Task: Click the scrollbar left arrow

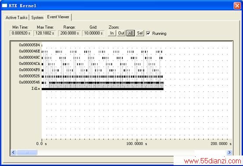Action: coord(13,152)
